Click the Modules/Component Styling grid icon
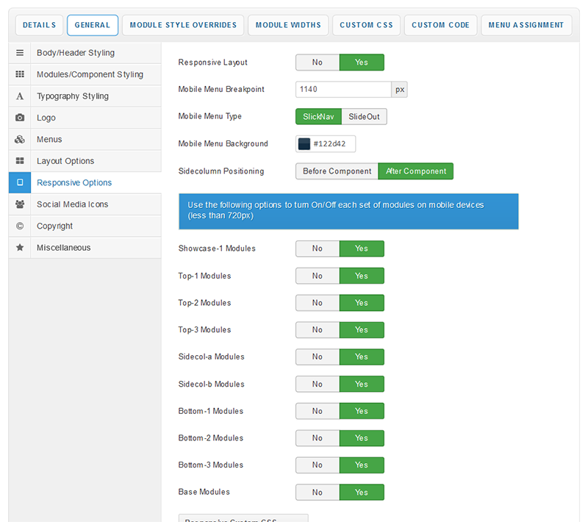The width and height of the screenshot is (588, 522). (20, 74)
